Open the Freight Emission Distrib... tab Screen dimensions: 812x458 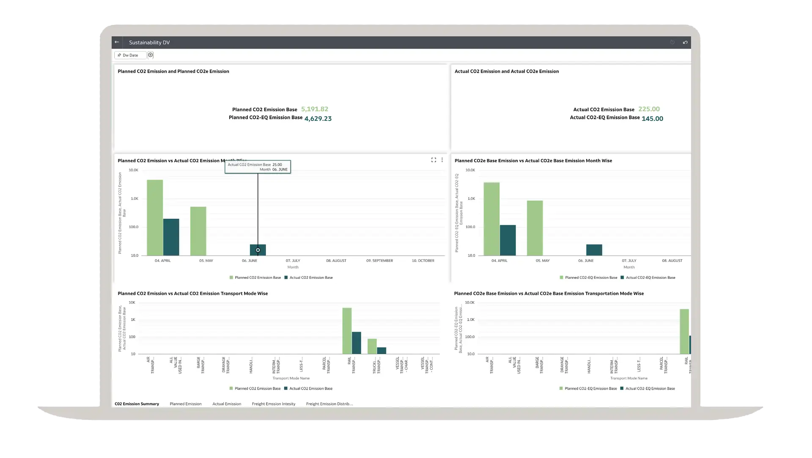click(x=329, y=404)
